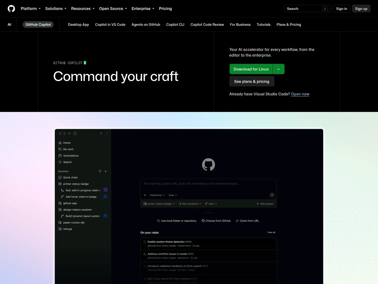
Task: Click the forward chevron in the app preview
Action: tap(107, 133)
